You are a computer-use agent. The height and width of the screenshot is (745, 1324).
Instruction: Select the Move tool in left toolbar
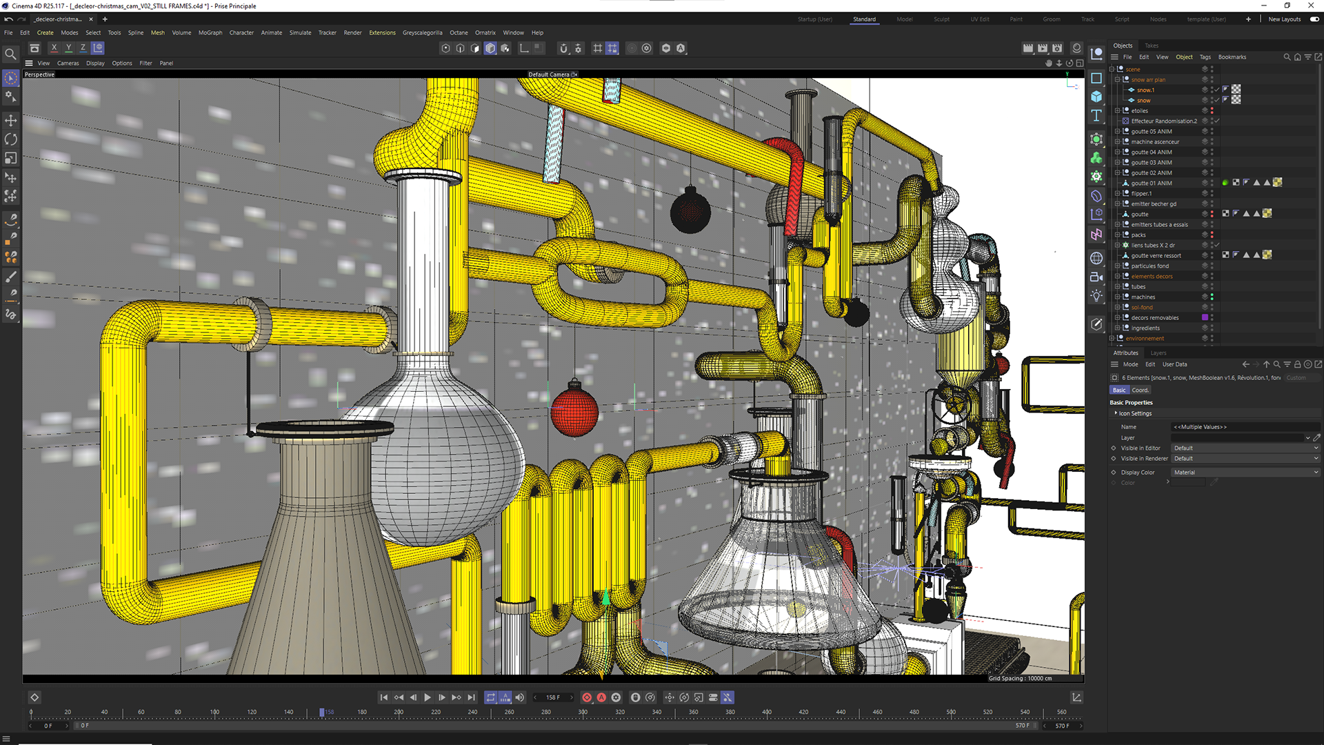(11, 121)
